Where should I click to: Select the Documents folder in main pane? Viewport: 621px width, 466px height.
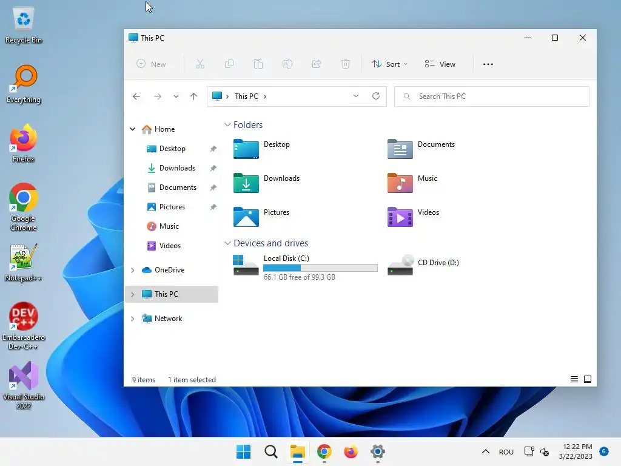pyautogui.click(x=421, y=149)
